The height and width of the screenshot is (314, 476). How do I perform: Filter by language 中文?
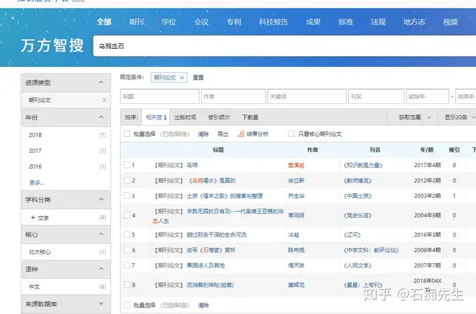34,287
